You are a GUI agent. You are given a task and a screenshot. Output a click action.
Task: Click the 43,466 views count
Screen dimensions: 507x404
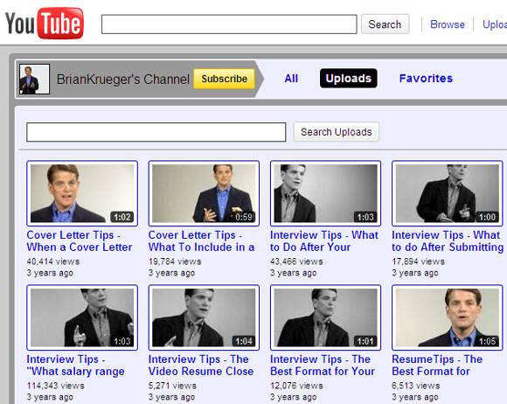[x=296, y=261]
